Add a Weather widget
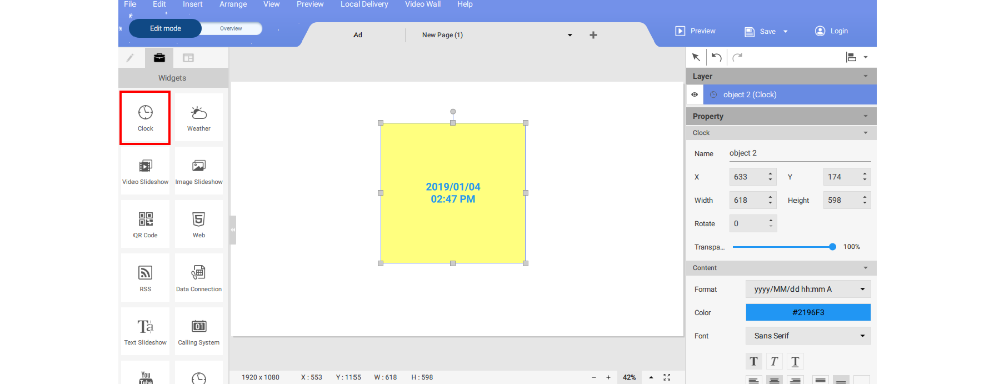This screenshot has width=984, height=384. 198,118
